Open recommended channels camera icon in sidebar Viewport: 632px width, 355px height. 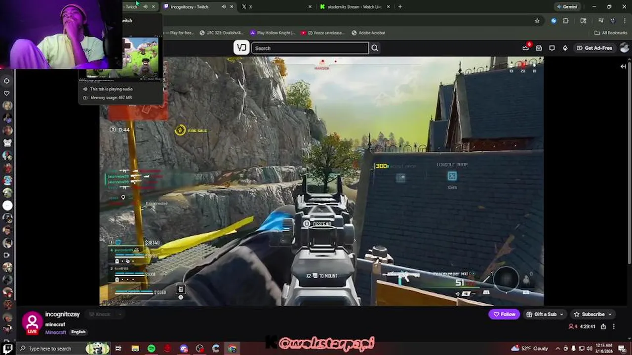[x=7, y=255]
